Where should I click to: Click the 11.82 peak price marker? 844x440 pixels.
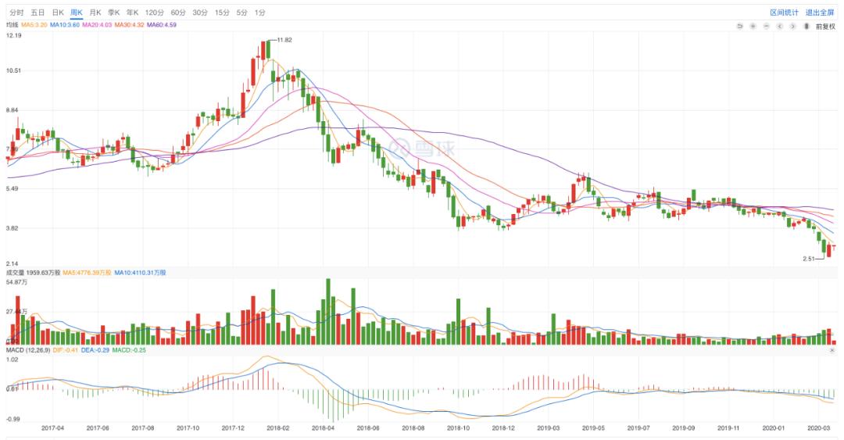click(284, 40)
